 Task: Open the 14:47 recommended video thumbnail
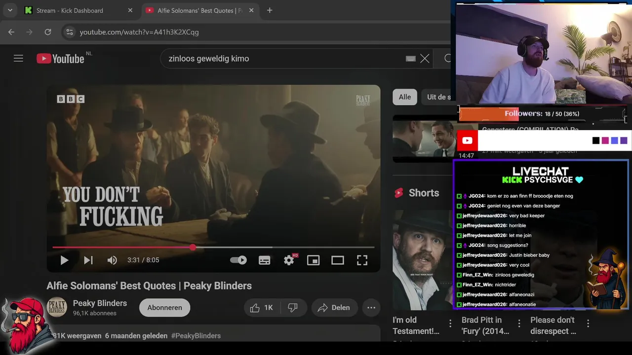pyautogui.click(x=424, y=139)
